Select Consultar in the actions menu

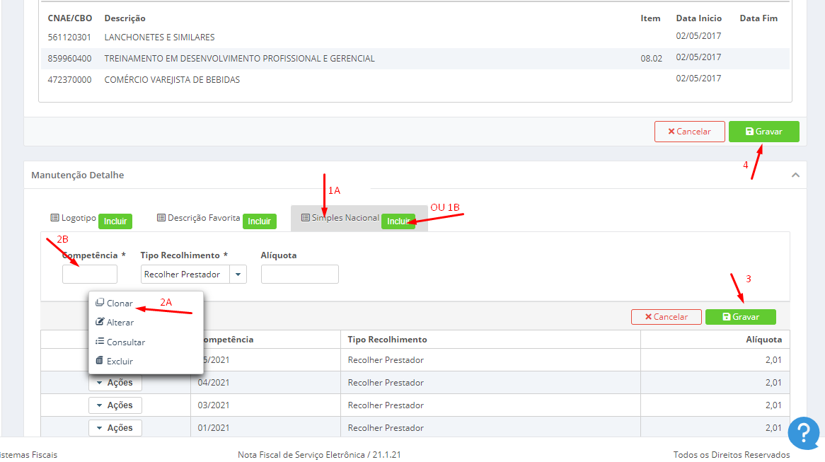(x=120, y=342)
